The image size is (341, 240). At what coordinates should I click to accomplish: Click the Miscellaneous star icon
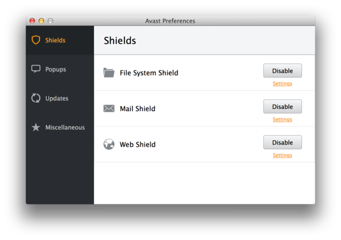[x=36, y=127]
